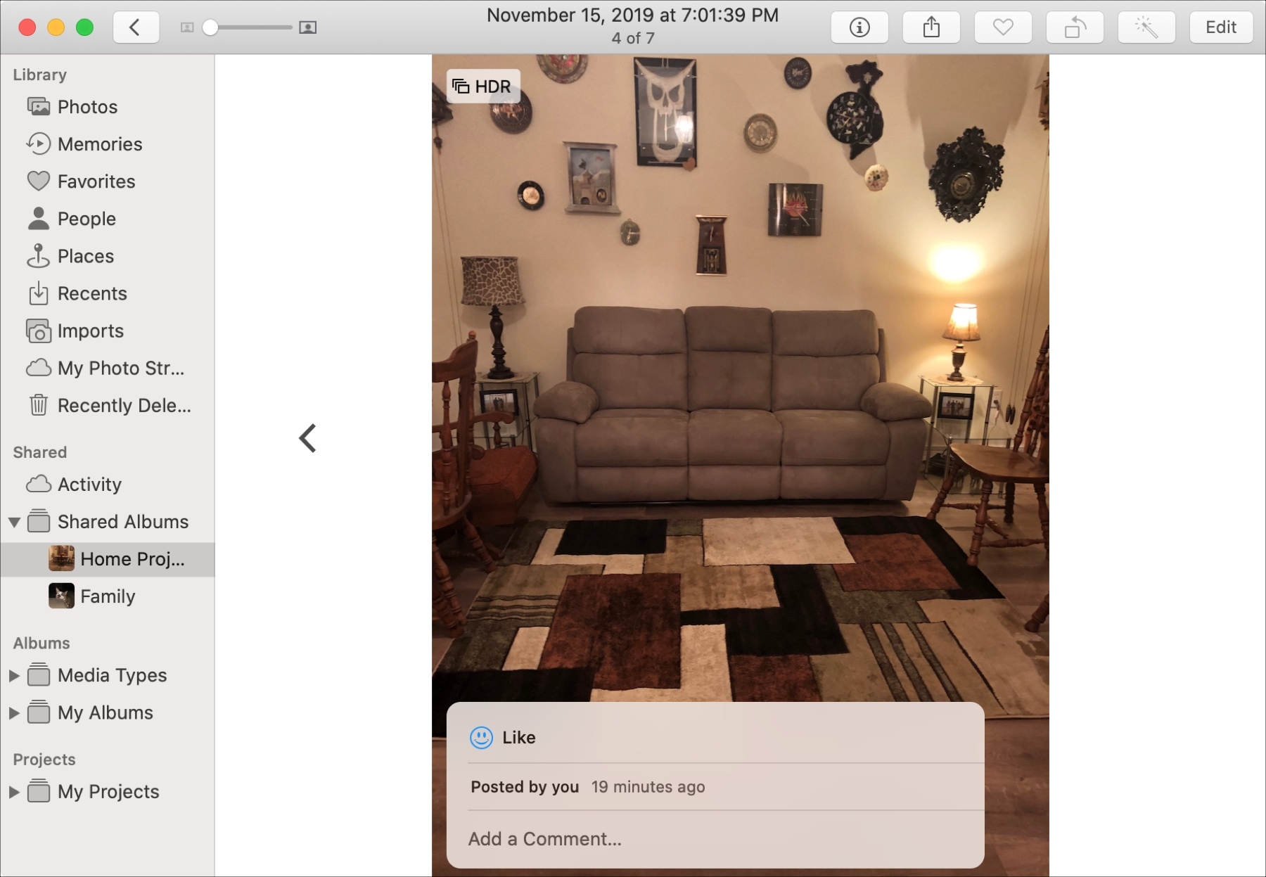
Task: Click the People silhouette icon
Action: click(x=39, y=219)
